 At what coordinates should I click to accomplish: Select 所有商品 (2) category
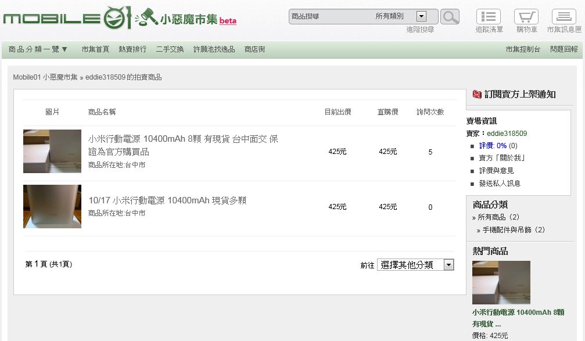pos(498,217)
